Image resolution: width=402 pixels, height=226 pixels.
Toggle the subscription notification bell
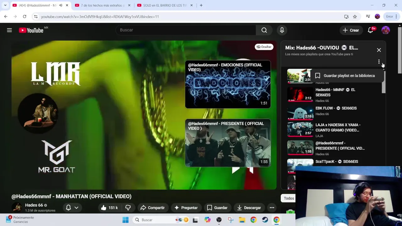pos(68,207)
